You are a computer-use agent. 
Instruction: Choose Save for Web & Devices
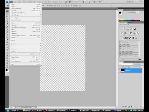click(26, 35)
